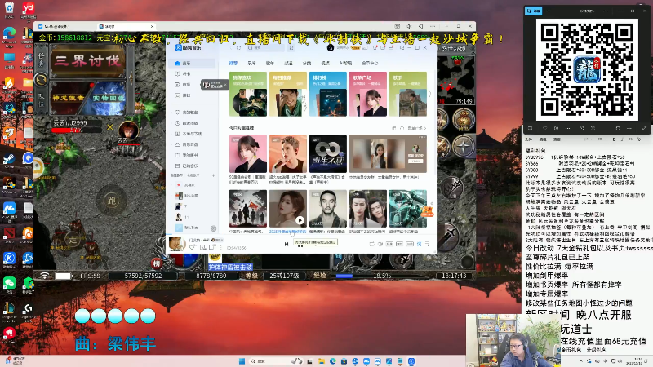Close the live stream popup tooltip in sidebar

(225, 85)
